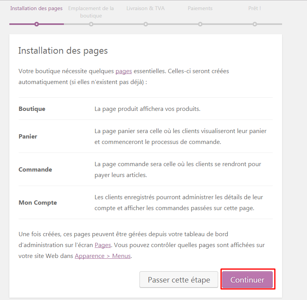Click text 'La page produit affichera vos produits.'

pos(147,109)
